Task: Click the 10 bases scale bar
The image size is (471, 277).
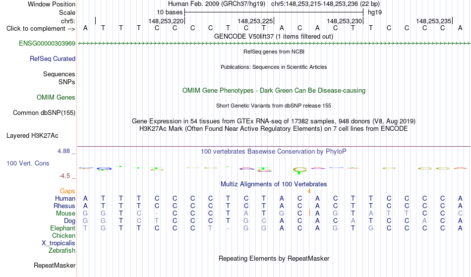Action: pos(274,12)
